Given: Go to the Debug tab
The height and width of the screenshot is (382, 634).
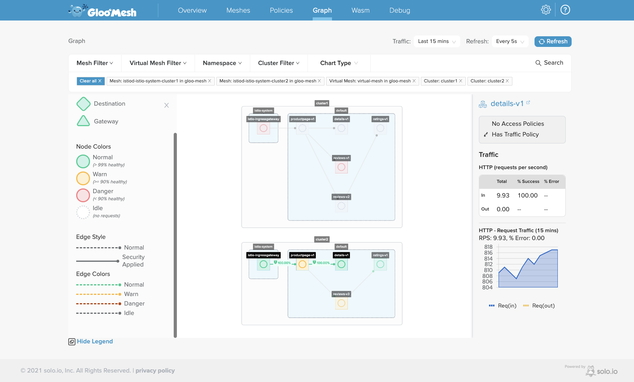Looking at the screenshot, I should [400, 10].
